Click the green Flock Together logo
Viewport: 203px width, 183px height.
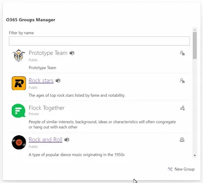(19, 111)
